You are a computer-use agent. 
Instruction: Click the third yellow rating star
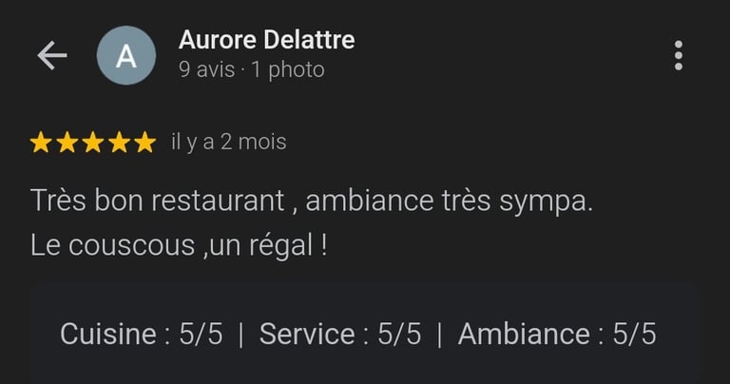tap(93, 143)
